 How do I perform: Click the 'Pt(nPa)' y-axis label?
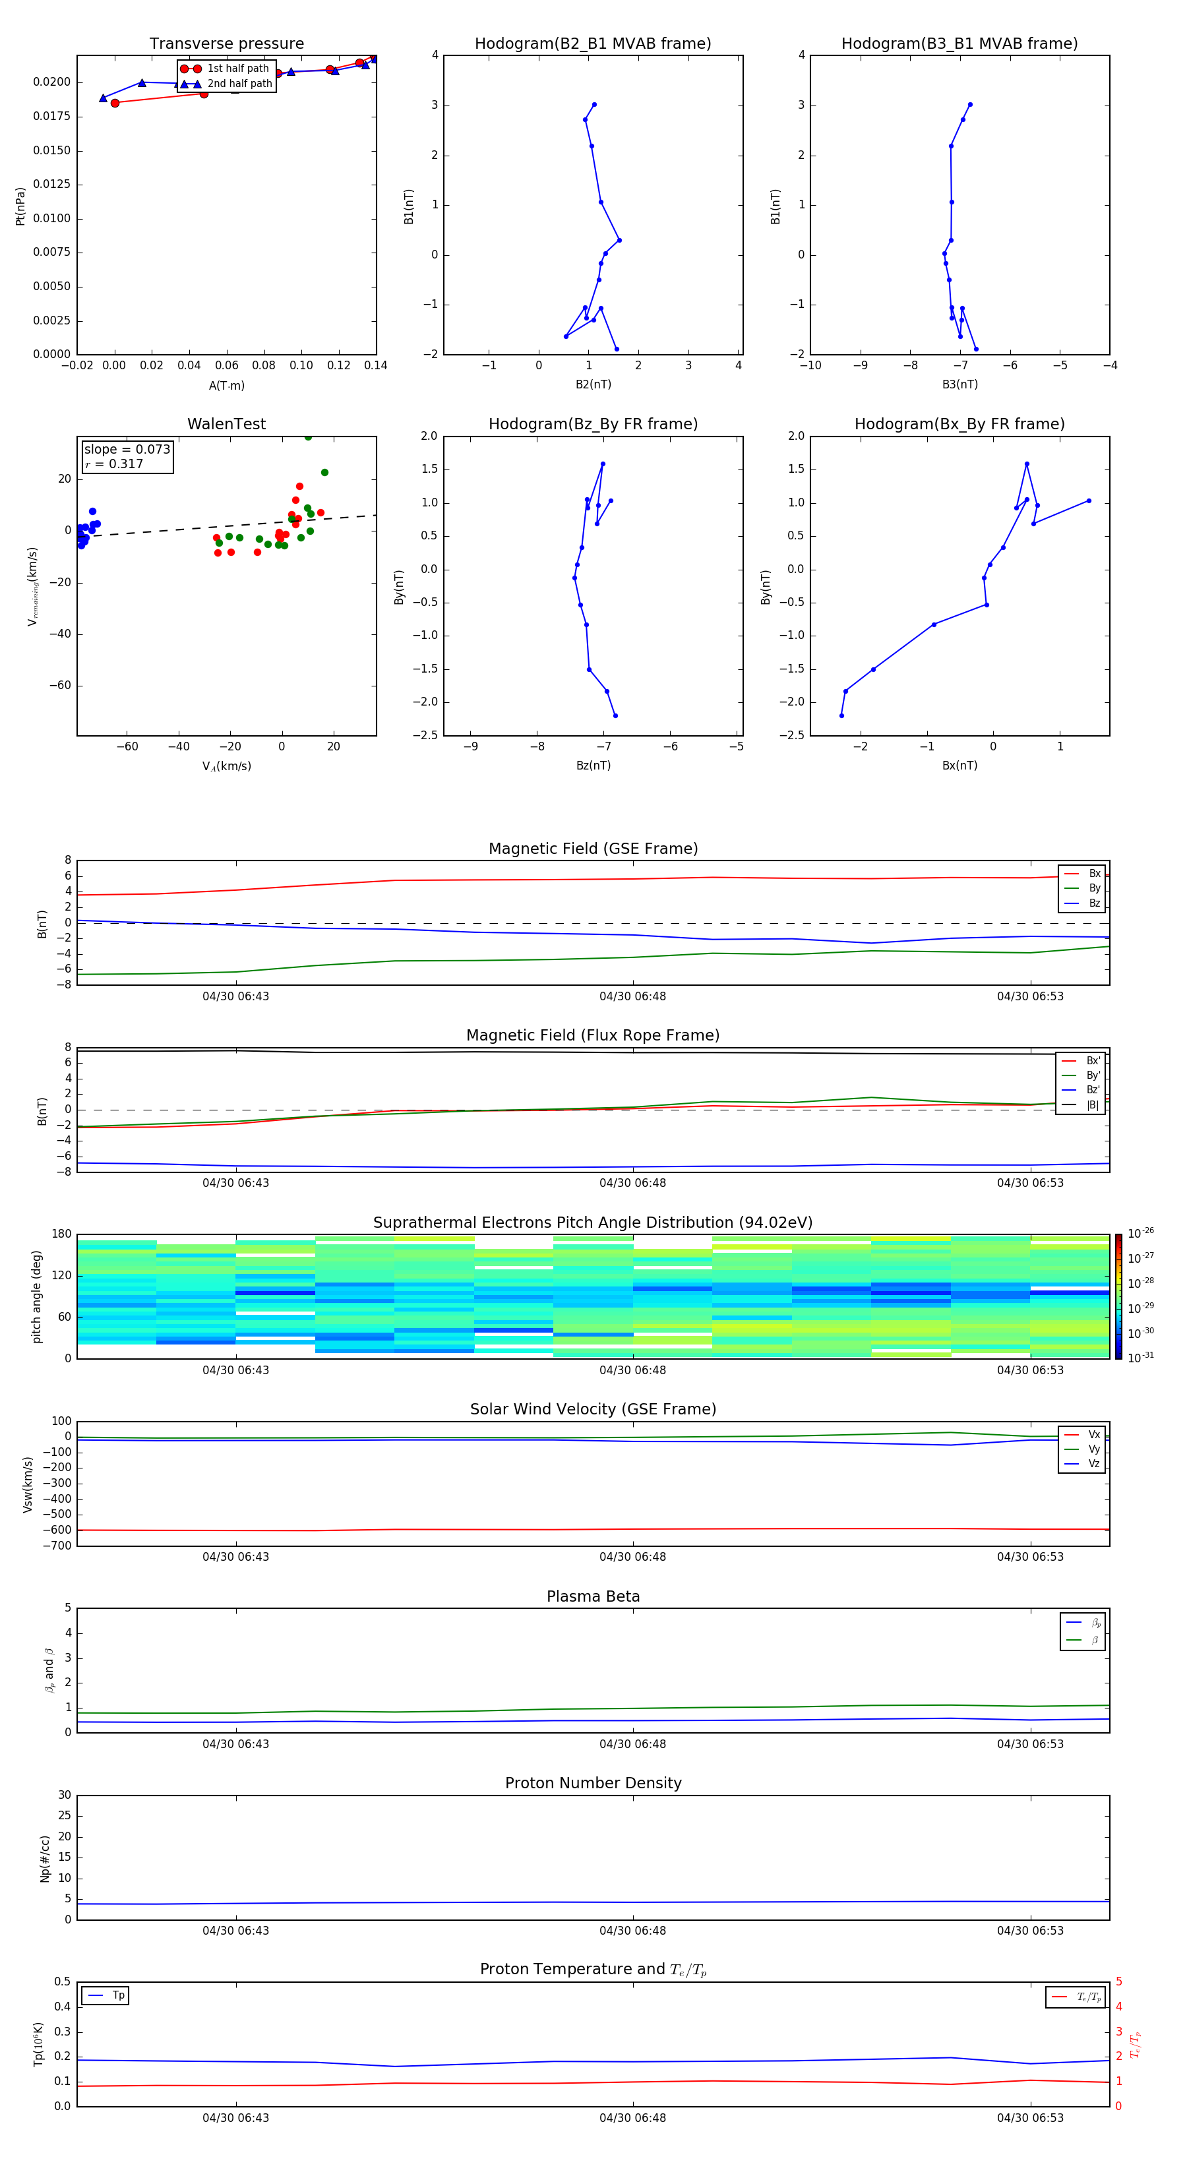(x=20, y=206)
